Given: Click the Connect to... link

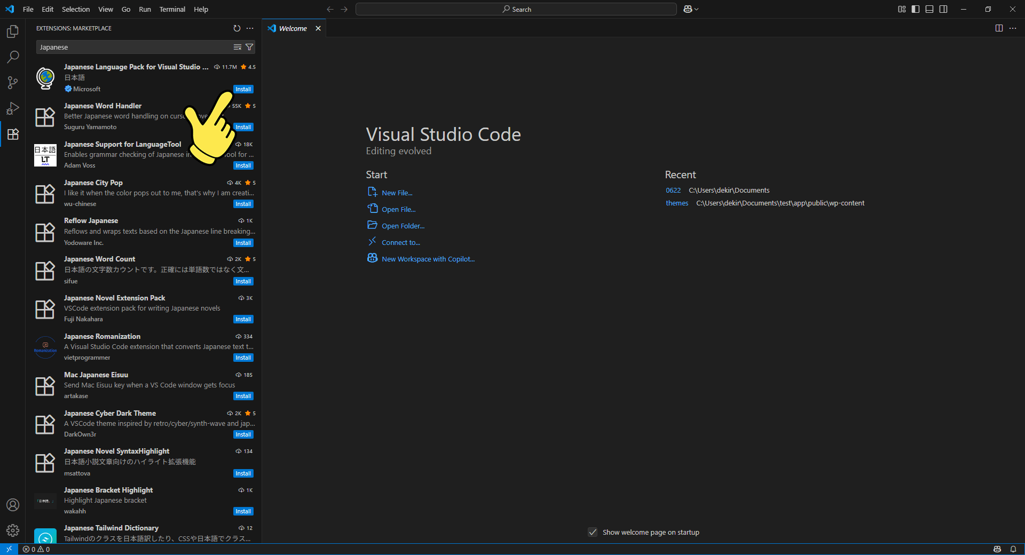Looking at the screenshot, I should 401,242.
